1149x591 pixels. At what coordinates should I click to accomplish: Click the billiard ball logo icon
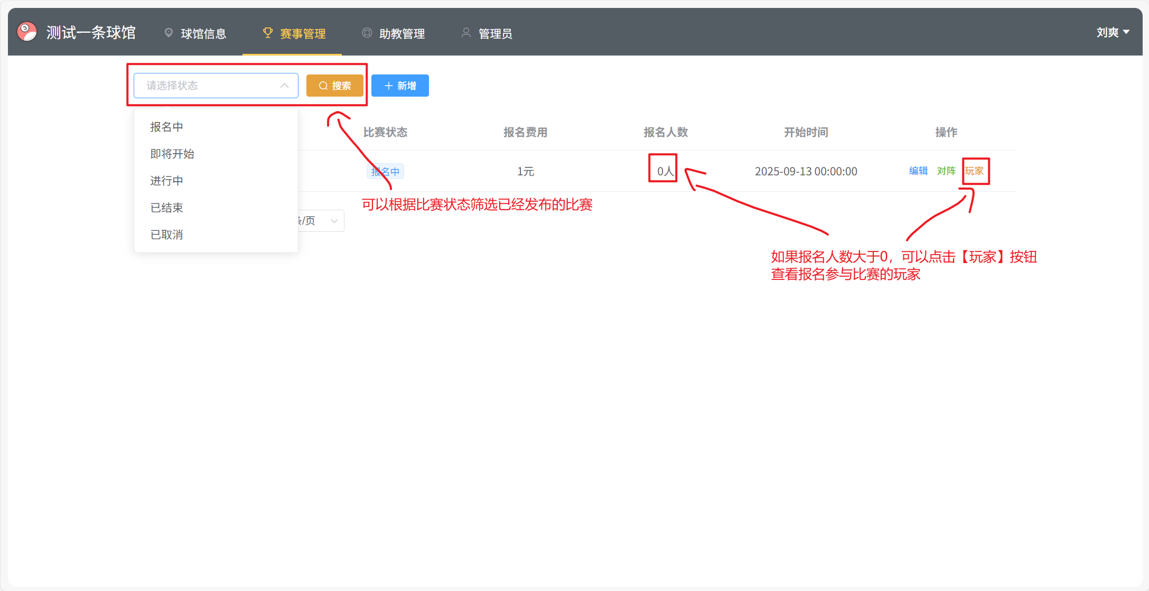[27, 32]
